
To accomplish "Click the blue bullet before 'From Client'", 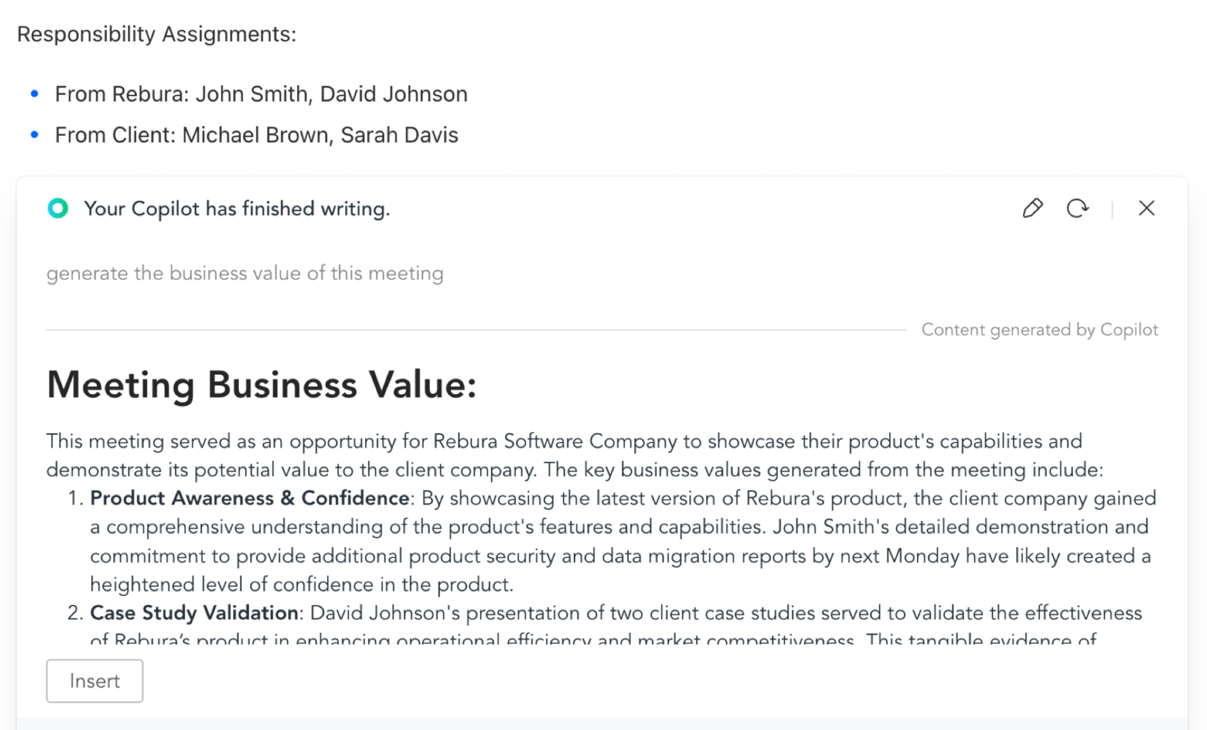I will pyautogui.click(x=34, y=135).
